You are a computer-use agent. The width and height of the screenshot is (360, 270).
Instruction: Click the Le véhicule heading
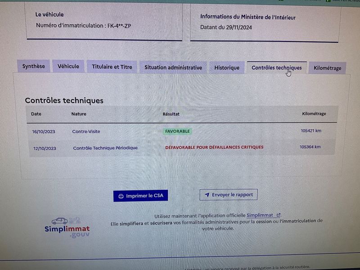49,14
